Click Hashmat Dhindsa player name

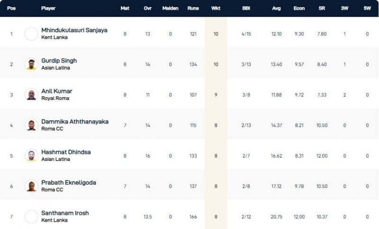click(x=66, y=152)
